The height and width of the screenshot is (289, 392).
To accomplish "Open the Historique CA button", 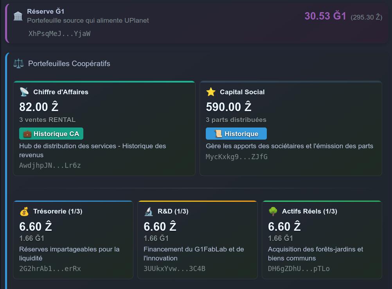I will point(51,134).
